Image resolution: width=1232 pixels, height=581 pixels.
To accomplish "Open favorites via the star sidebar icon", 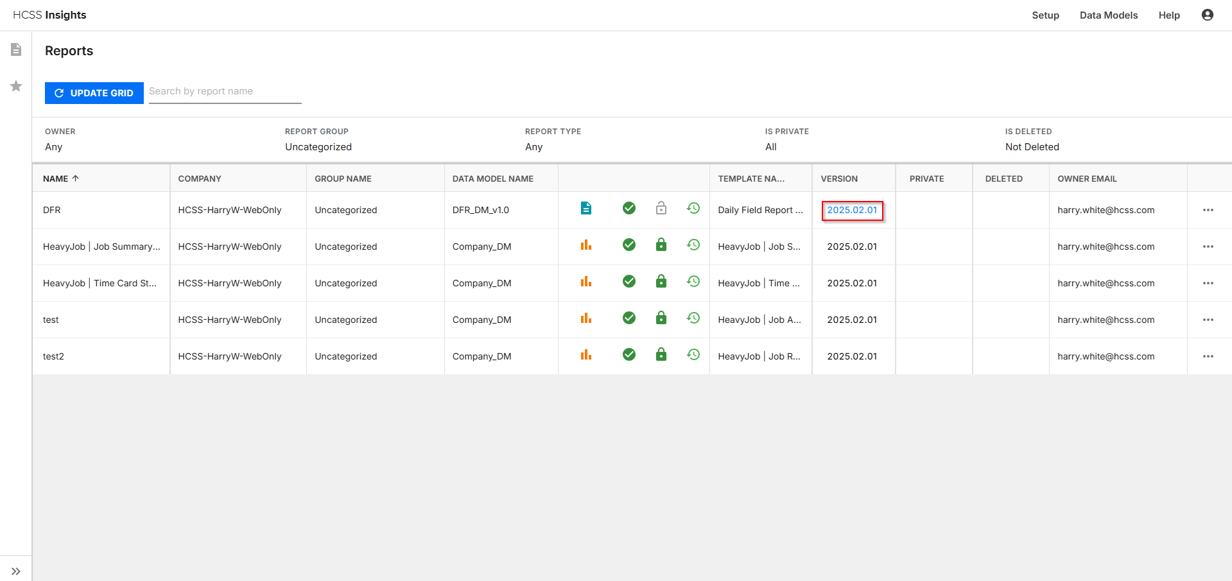I will [15, 86].
